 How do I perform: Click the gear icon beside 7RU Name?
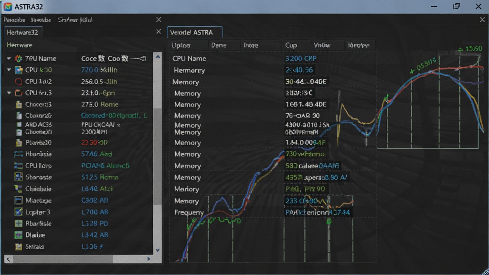tap(19, 58)
